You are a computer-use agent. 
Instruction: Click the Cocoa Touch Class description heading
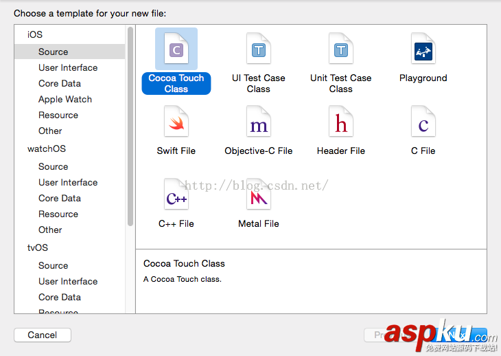(184, 263)
